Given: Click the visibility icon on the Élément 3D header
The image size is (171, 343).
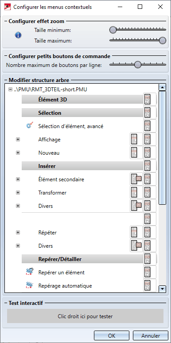Looking at the screenshot, I should click(150, 100).
